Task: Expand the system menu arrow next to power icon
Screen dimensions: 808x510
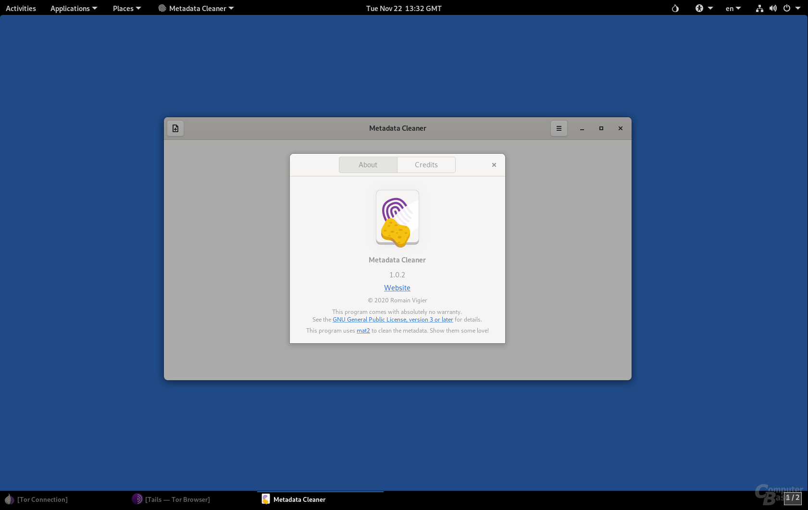Action: tap(798, 8)
